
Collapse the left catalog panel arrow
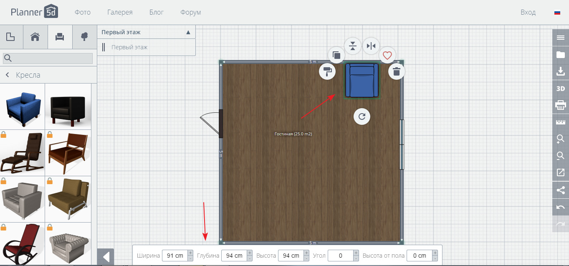coord(106,256)
